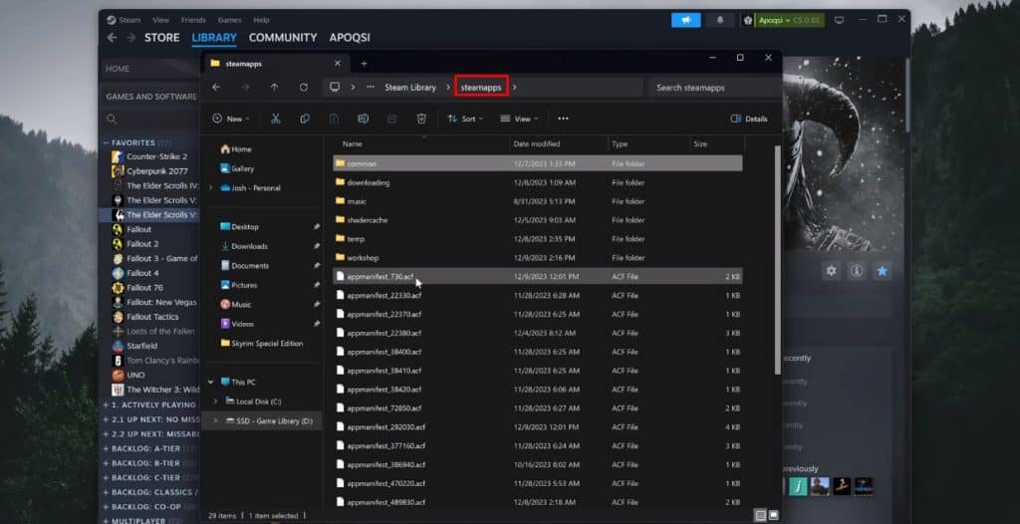Switch to large thumbnails view icon
The height and width of the screenshot is (524, 1020).
click(x=773, y=516)
